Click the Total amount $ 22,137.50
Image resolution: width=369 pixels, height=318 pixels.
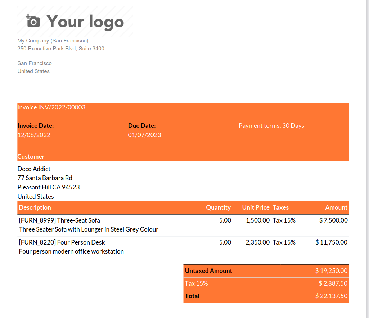pyautogui.click(x=331, y=296)
